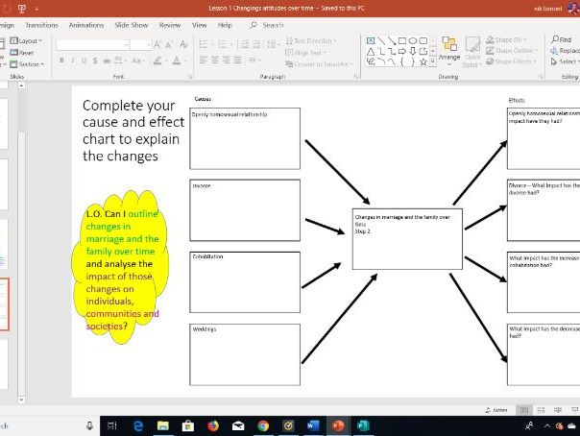Toggle Italic formatting in Font group
This screenshot has width=580, height=436.
click(x=72, y=60)
